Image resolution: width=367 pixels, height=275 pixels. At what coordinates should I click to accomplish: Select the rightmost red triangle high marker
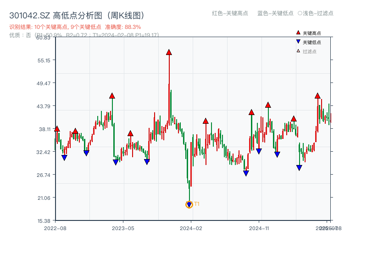pos(317,96)
